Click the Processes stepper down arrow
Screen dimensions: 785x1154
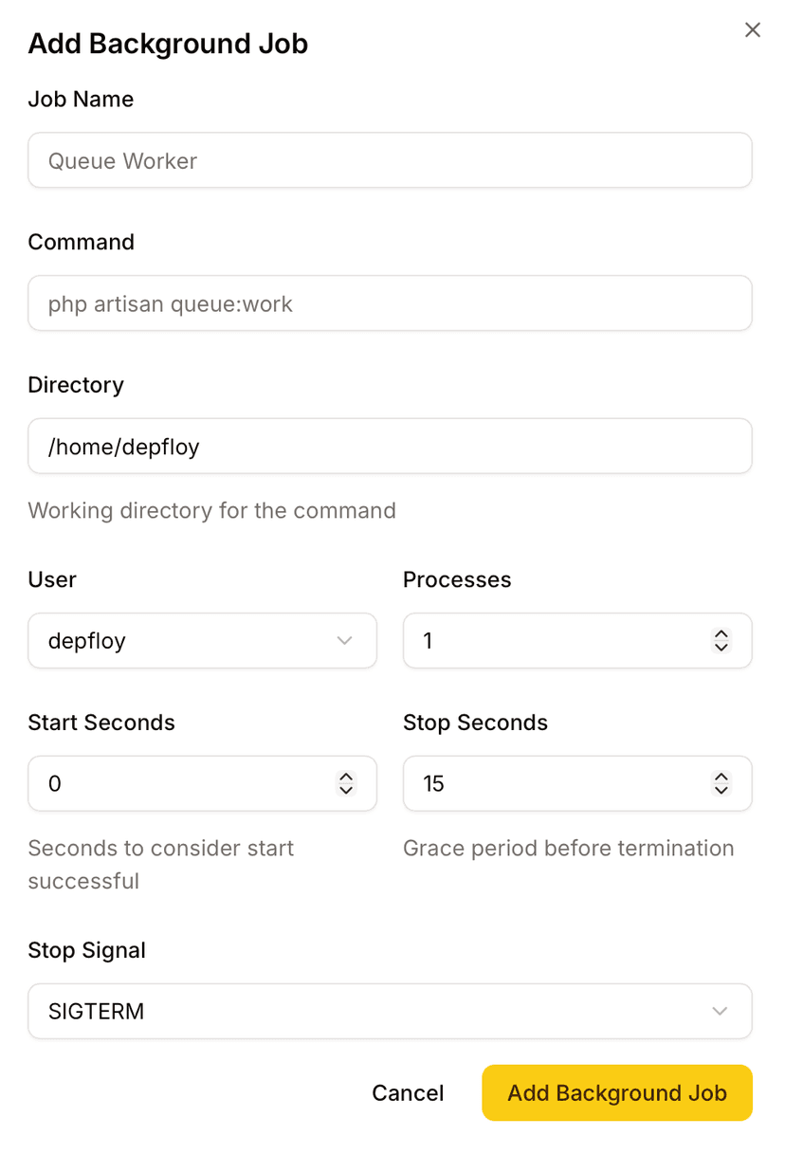click(x=721, y=647)
